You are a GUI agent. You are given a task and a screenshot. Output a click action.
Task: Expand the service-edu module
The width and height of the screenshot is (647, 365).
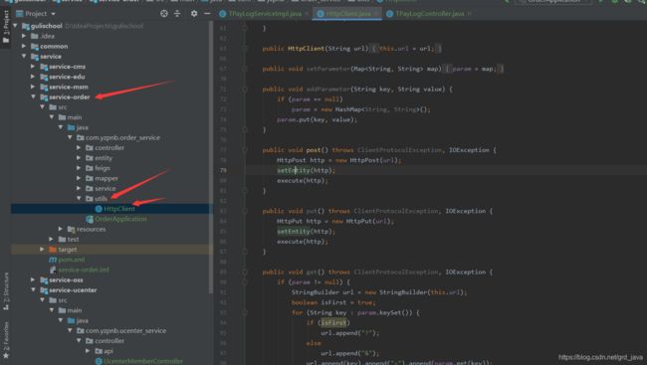tap(33, 77)
